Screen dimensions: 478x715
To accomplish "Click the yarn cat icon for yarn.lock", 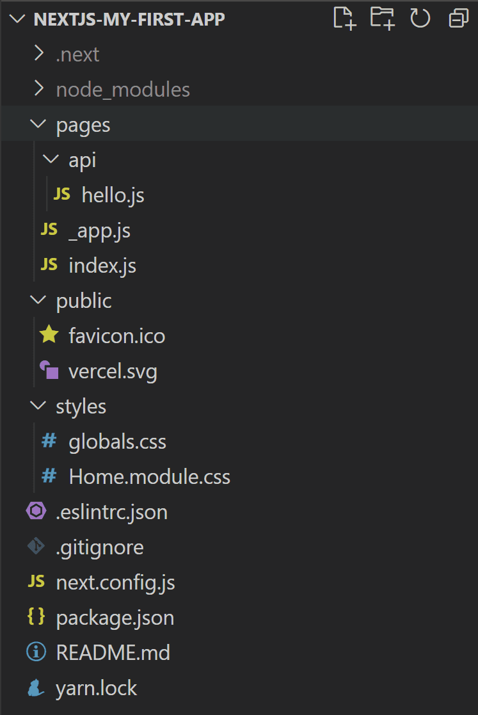I will pyautogui.click(x=36, y=687).
